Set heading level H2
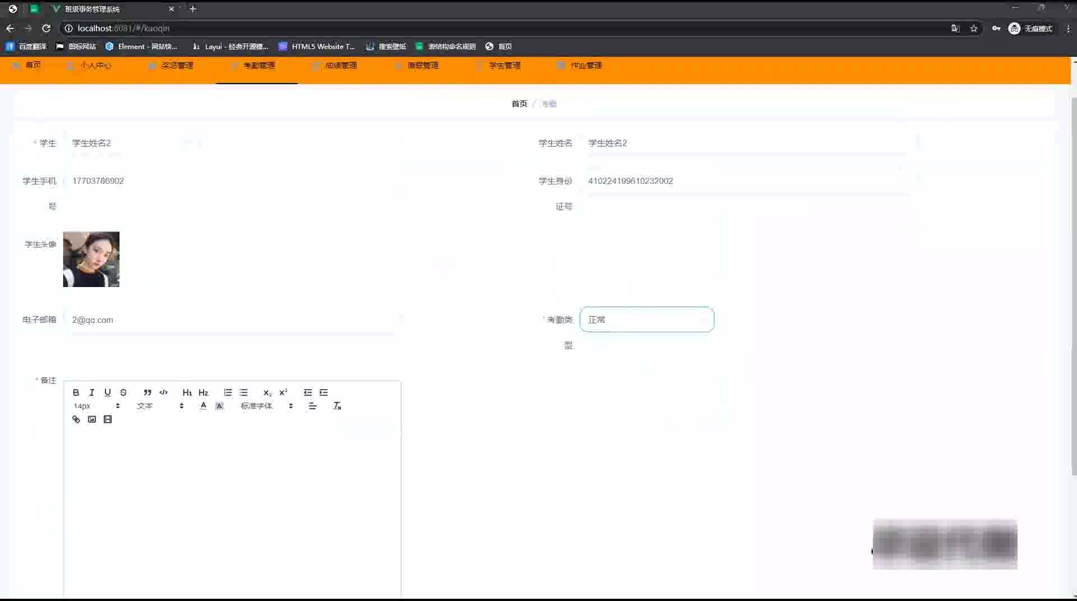The image size is (1077, 601). coord(203,392)
